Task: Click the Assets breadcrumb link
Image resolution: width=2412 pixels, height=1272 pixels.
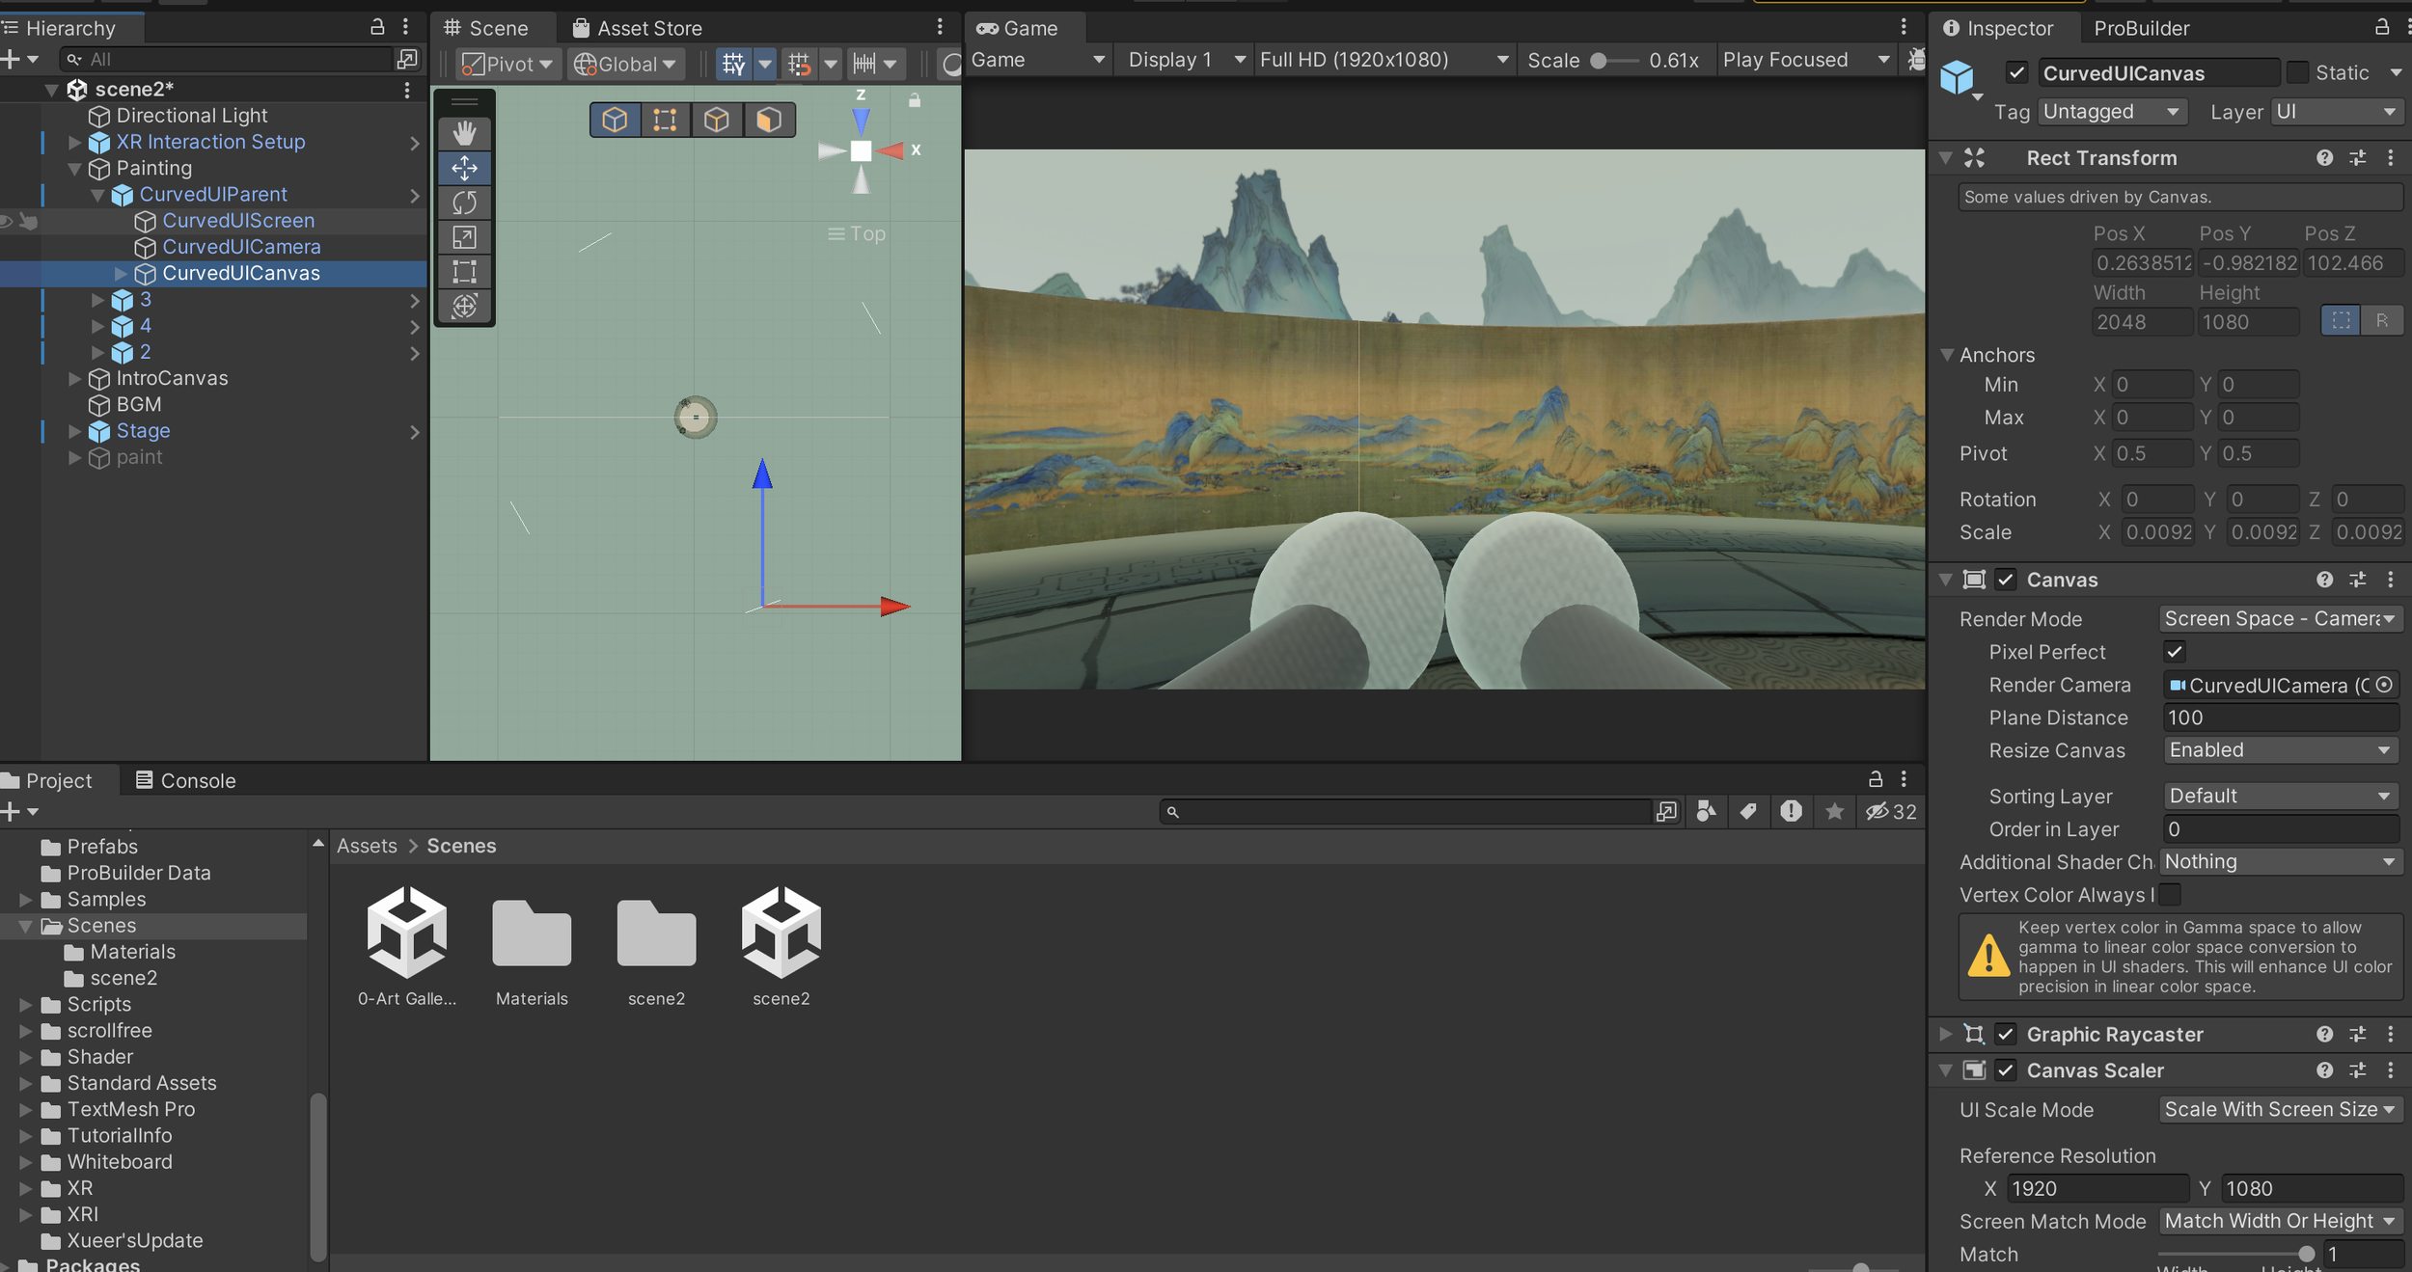Action: coord(367,846)
